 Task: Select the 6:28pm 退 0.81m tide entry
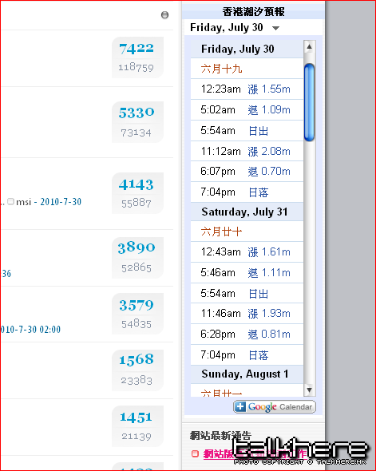(247, 334)
